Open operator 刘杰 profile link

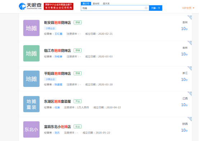coord(57,133)
